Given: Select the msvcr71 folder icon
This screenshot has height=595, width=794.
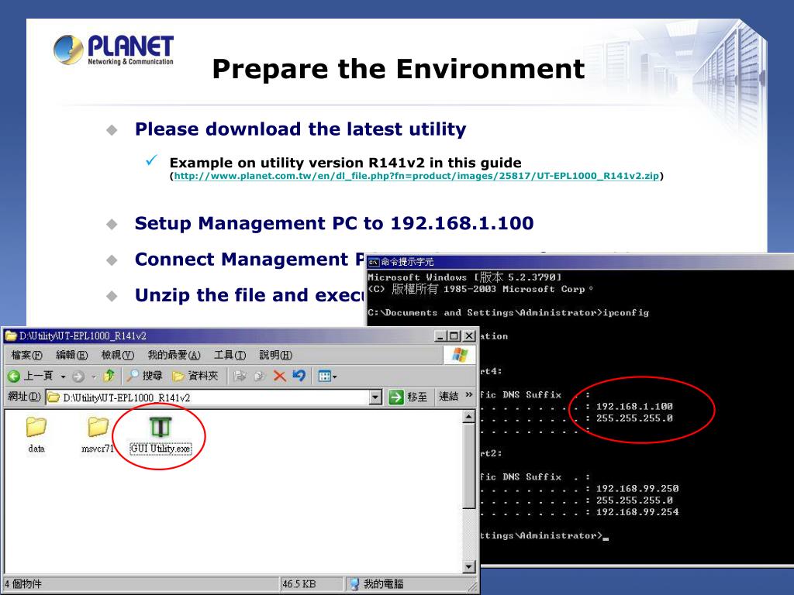Looking at the screenshot, I should tap(98, 427).
